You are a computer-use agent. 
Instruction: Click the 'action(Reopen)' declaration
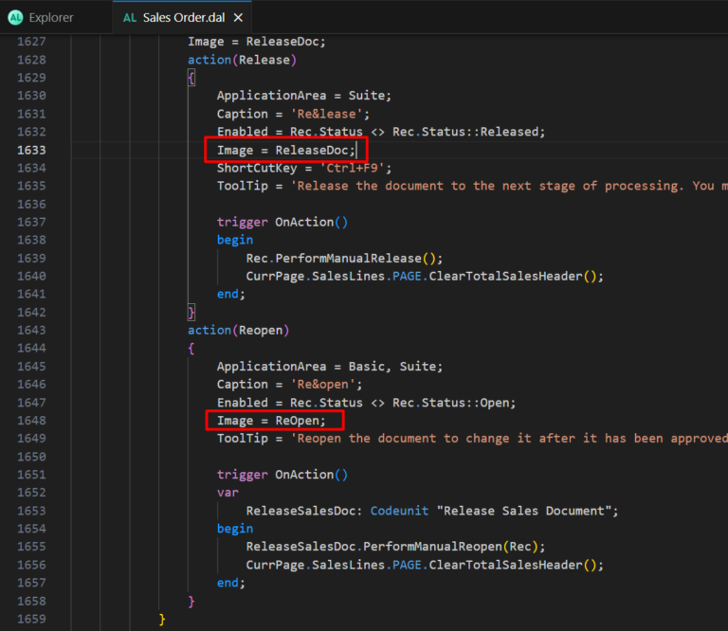(238, 331)
